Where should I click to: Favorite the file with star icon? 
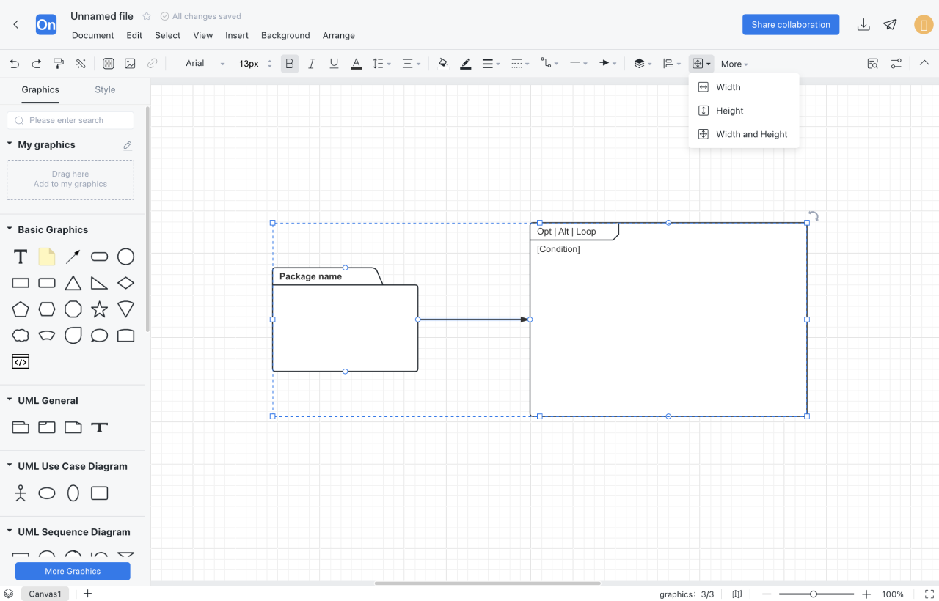pos(147,16)
